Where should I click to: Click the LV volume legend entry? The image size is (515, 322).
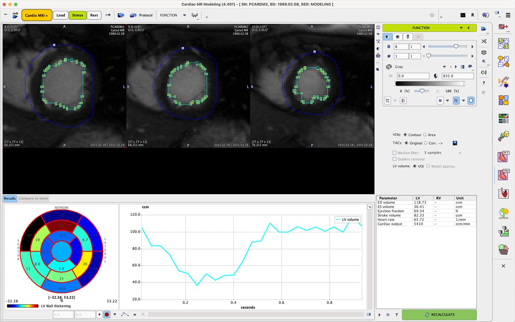coord(348,220)
